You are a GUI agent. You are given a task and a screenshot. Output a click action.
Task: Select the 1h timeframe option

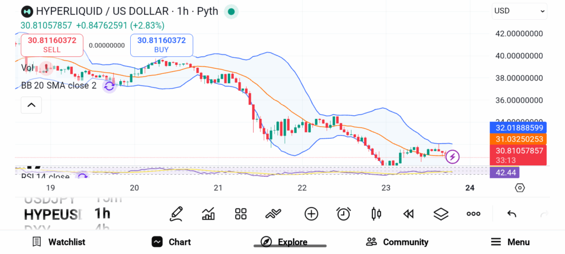pyautogui.click(x=102, y=214)
